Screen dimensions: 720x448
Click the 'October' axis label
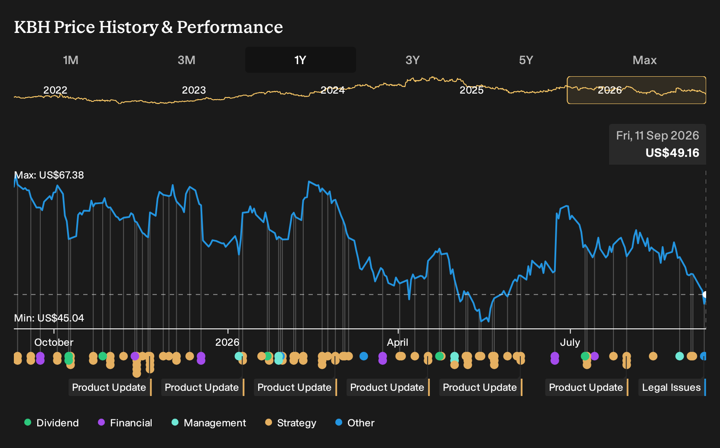pos(54,342)
